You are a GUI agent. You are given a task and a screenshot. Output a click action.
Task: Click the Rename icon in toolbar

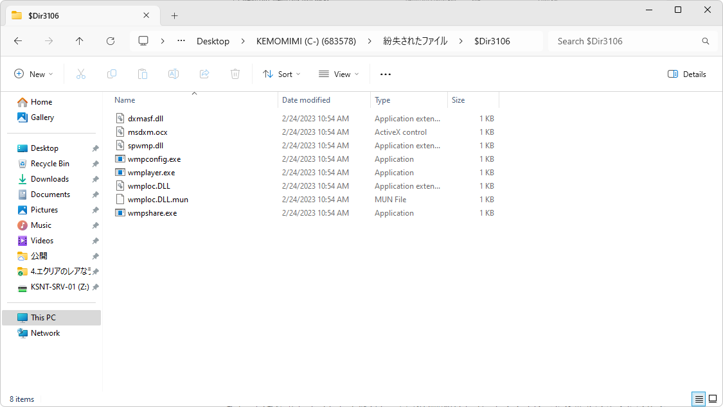tap(174, 74)
